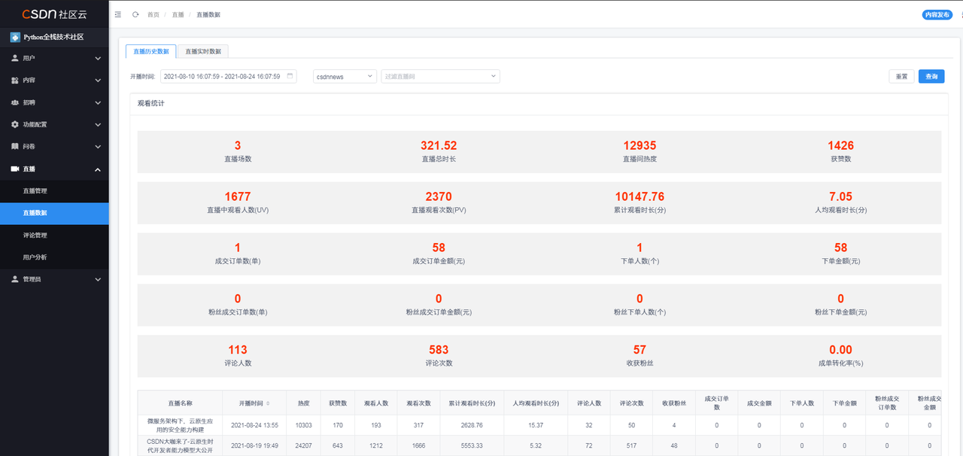Click the blue 查询 button
This screenshot has width=963, height=456.
pyautogui.click(x=931, y=76)
